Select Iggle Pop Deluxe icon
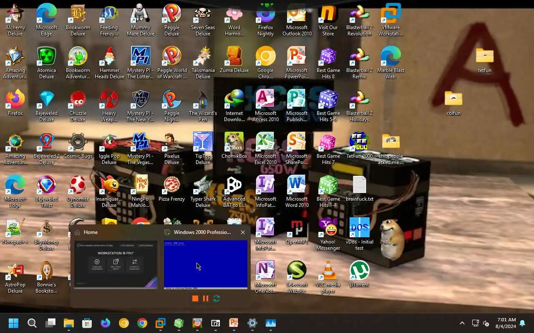The width and height of the screenshot is (534, 333). (x=109, y=149)
